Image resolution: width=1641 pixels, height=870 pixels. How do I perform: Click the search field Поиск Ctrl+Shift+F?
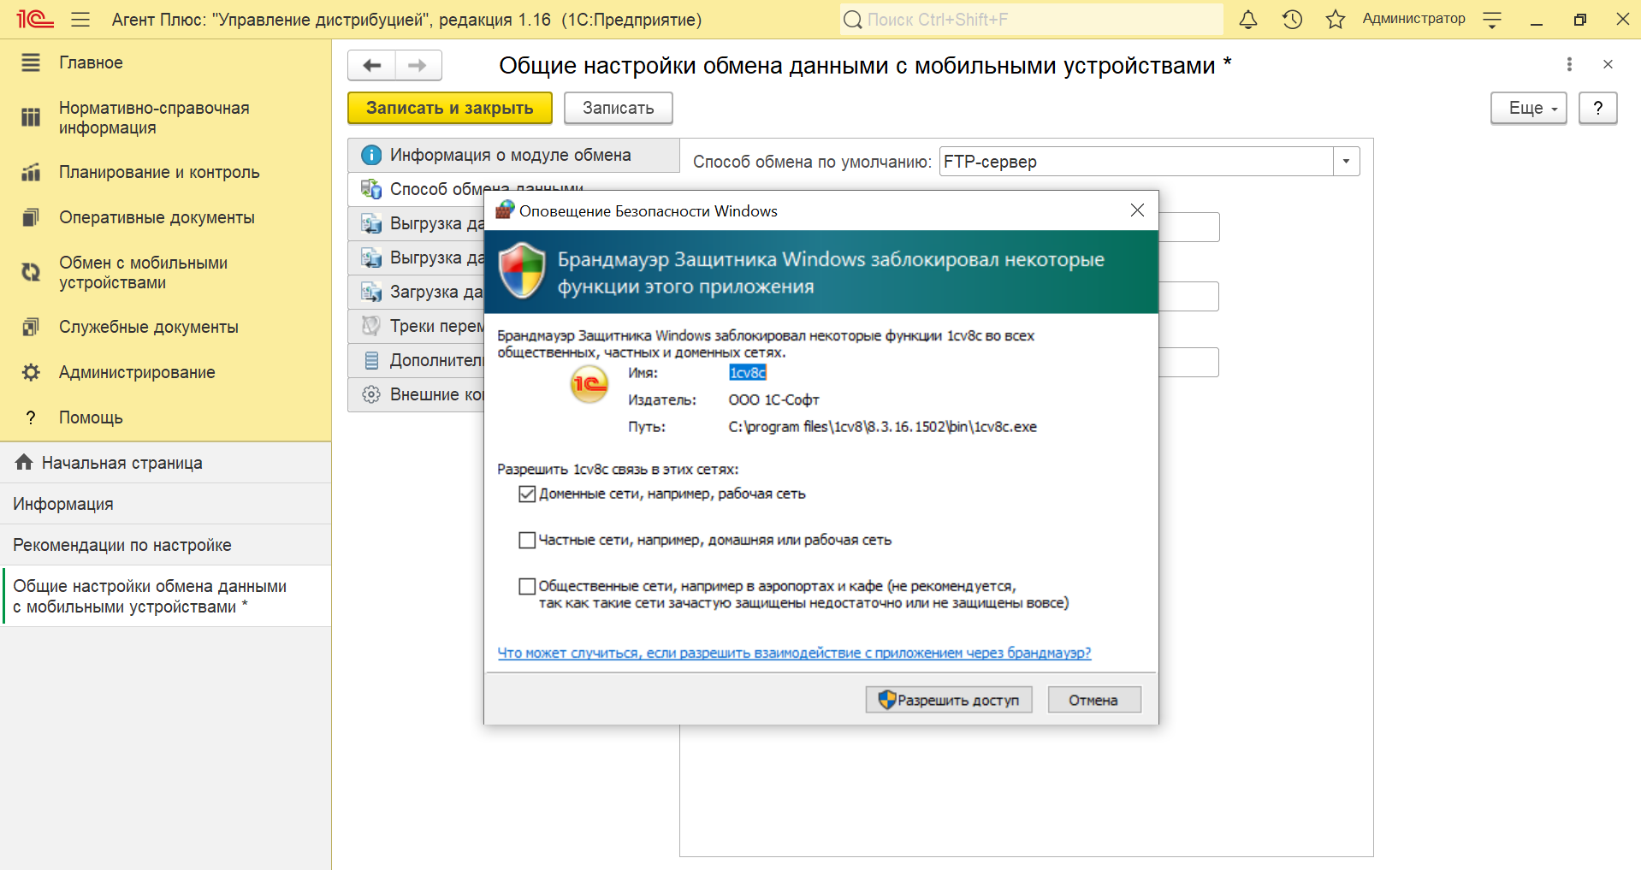(1031, 20)
